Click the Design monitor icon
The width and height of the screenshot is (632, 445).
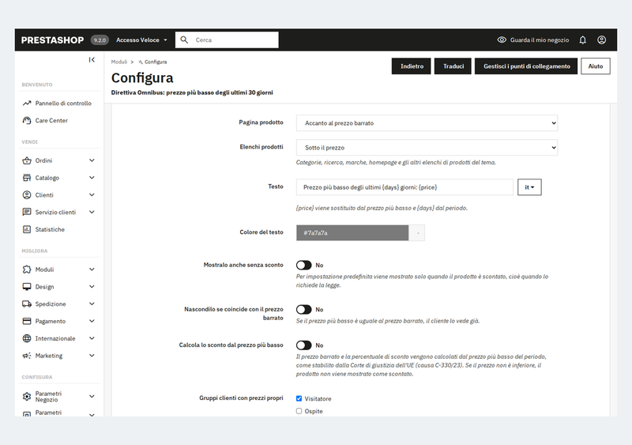27,286
